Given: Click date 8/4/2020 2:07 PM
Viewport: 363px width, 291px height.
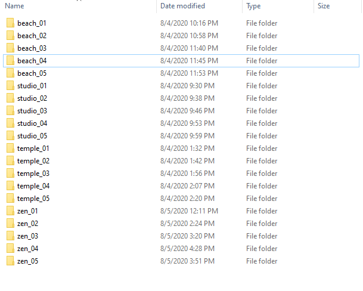Looking at the screenshot, I should click(x=188, y=186).
